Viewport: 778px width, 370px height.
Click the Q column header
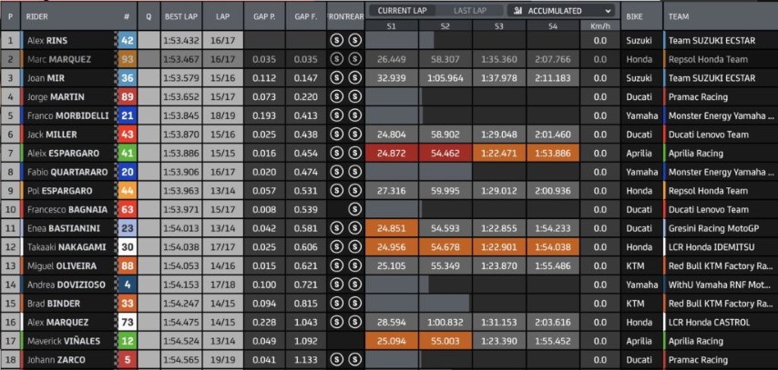[148, 16]
